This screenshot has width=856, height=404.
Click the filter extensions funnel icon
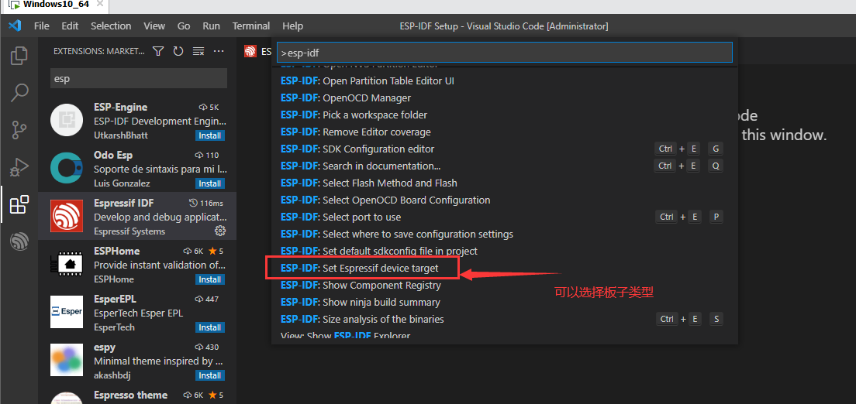click(x=158, y=52)
